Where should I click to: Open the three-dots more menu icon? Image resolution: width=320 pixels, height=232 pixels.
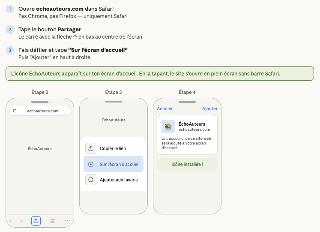tap(67, 221)
